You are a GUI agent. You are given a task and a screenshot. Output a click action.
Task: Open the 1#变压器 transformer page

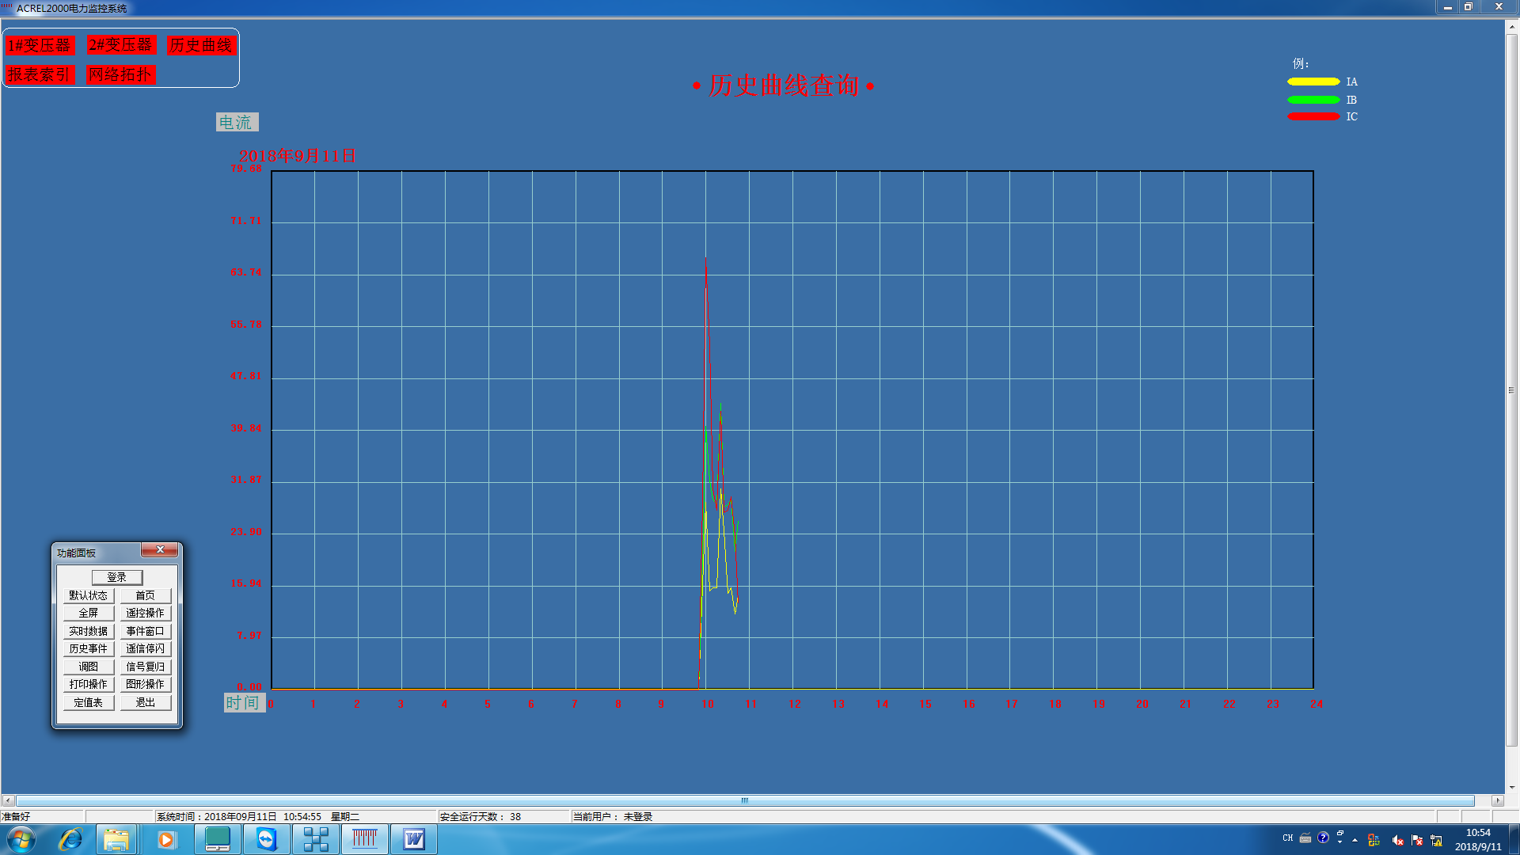pos(40,45)
